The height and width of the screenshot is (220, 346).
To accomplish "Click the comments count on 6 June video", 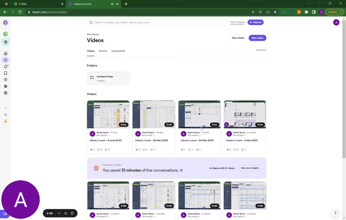I will pyautogui.click(x=99, y=150).
